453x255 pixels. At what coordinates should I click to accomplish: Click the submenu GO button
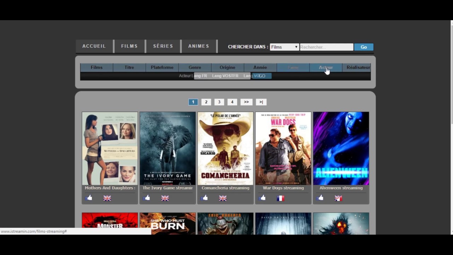[x=262, y=76]
